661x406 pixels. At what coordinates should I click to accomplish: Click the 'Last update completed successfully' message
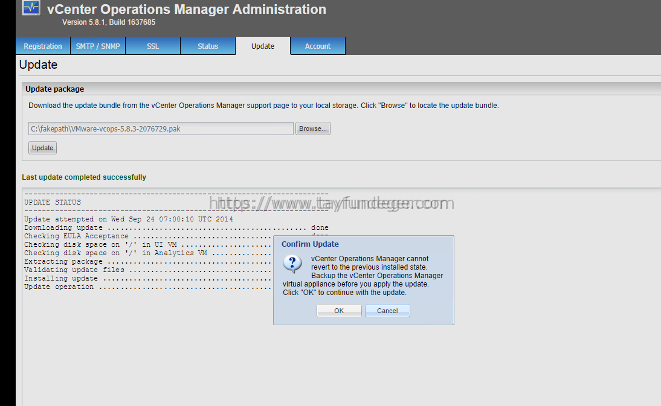pyautogui.click(x=84, y=177)
